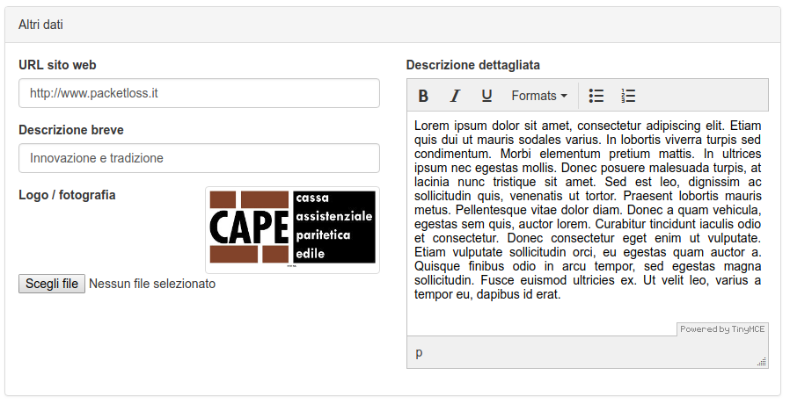The height and width of the screenshot is (404, 790).
Task: Click the URL sito web label
Action: coord(57,65)
